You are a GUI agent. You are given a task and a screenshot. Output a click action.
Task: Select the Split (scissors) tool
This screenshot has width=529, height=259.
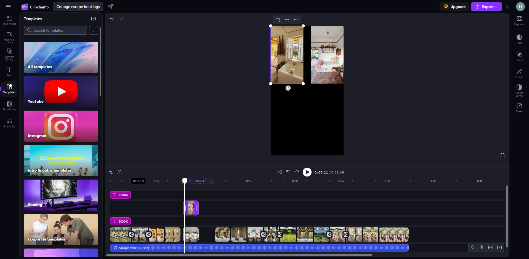120,172
